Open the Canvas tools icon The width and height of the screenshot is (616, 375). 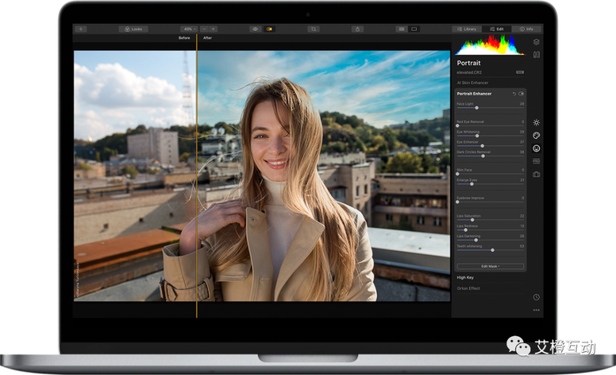536,55
